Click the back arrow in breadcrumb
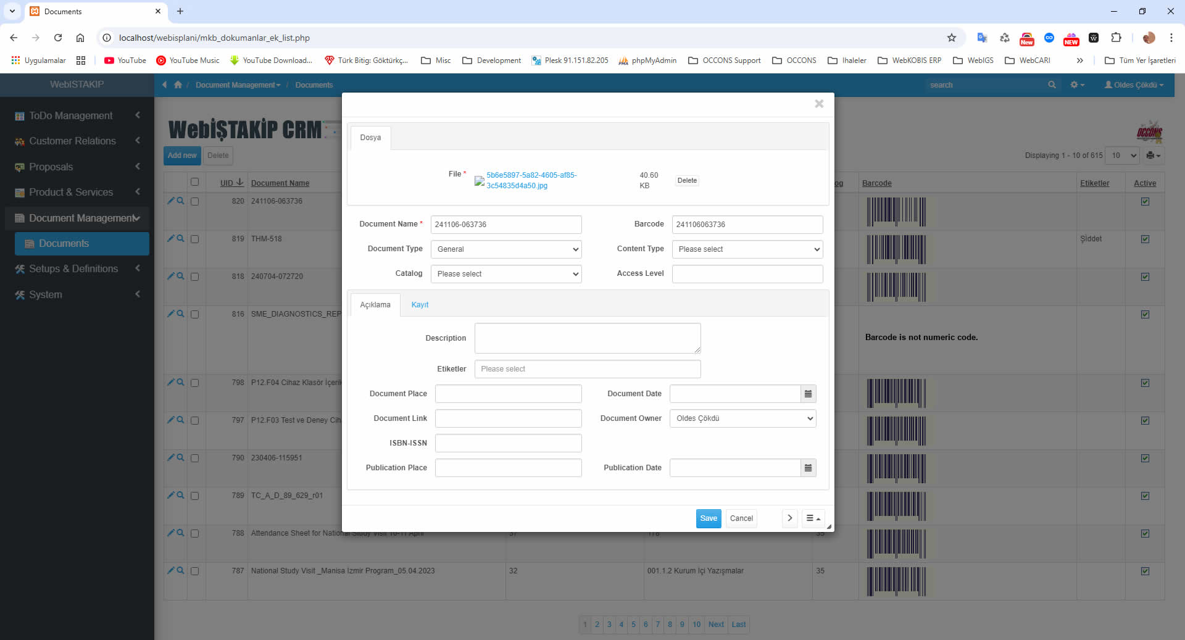The width and height of the screenshot is (1185, 640). (x=164, y=85)
